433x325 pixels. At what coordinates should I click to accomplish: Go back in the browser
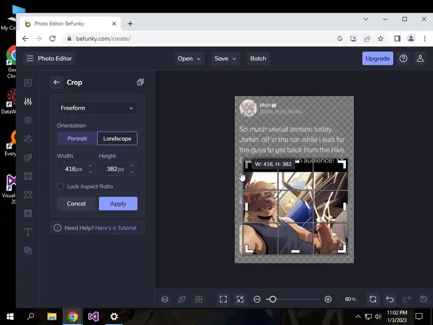tap(25, 39)
